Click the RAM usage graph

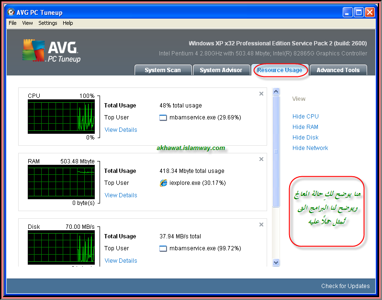tap(61, 182)
